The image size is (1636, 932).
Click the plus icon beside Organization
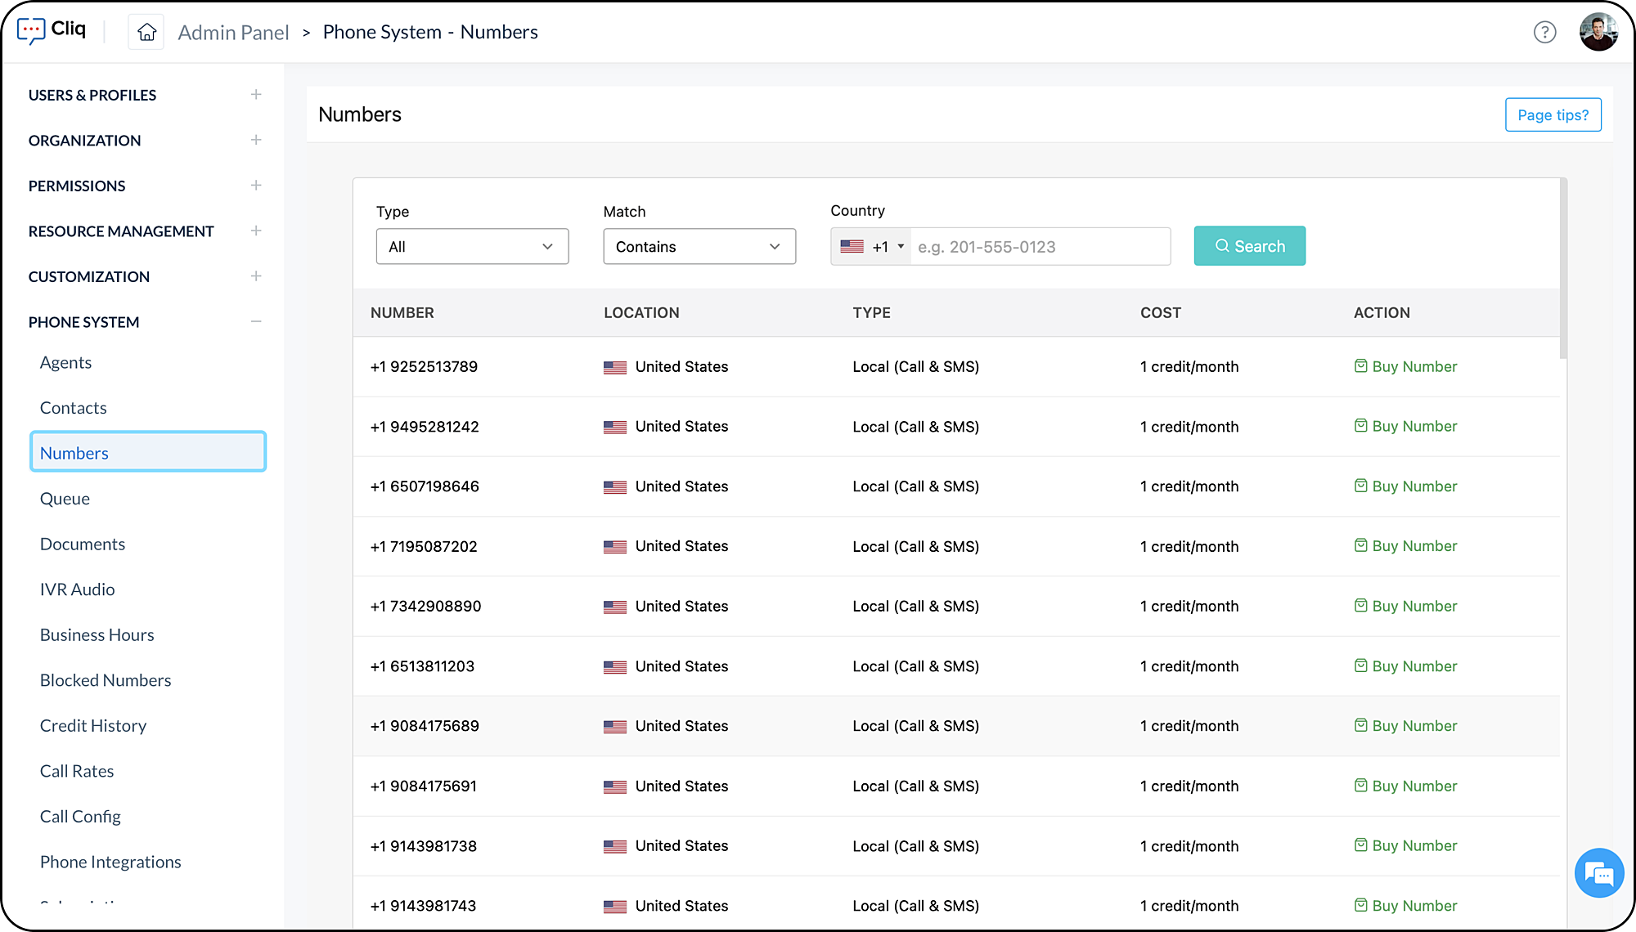(256, 140)
